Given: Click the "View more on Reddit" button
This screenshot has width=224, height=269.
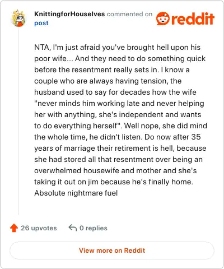Looking at the screenshot, I should click(112, 251).
